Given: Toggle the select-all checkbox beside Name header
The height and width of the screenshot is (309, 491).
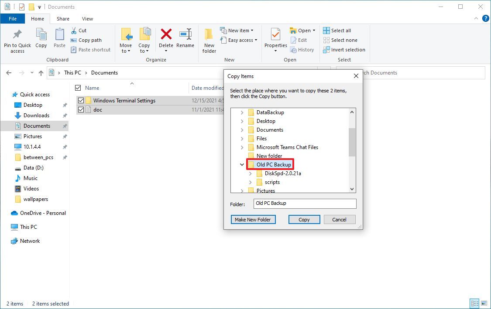Looking at the screenshot, I should 78,88.
